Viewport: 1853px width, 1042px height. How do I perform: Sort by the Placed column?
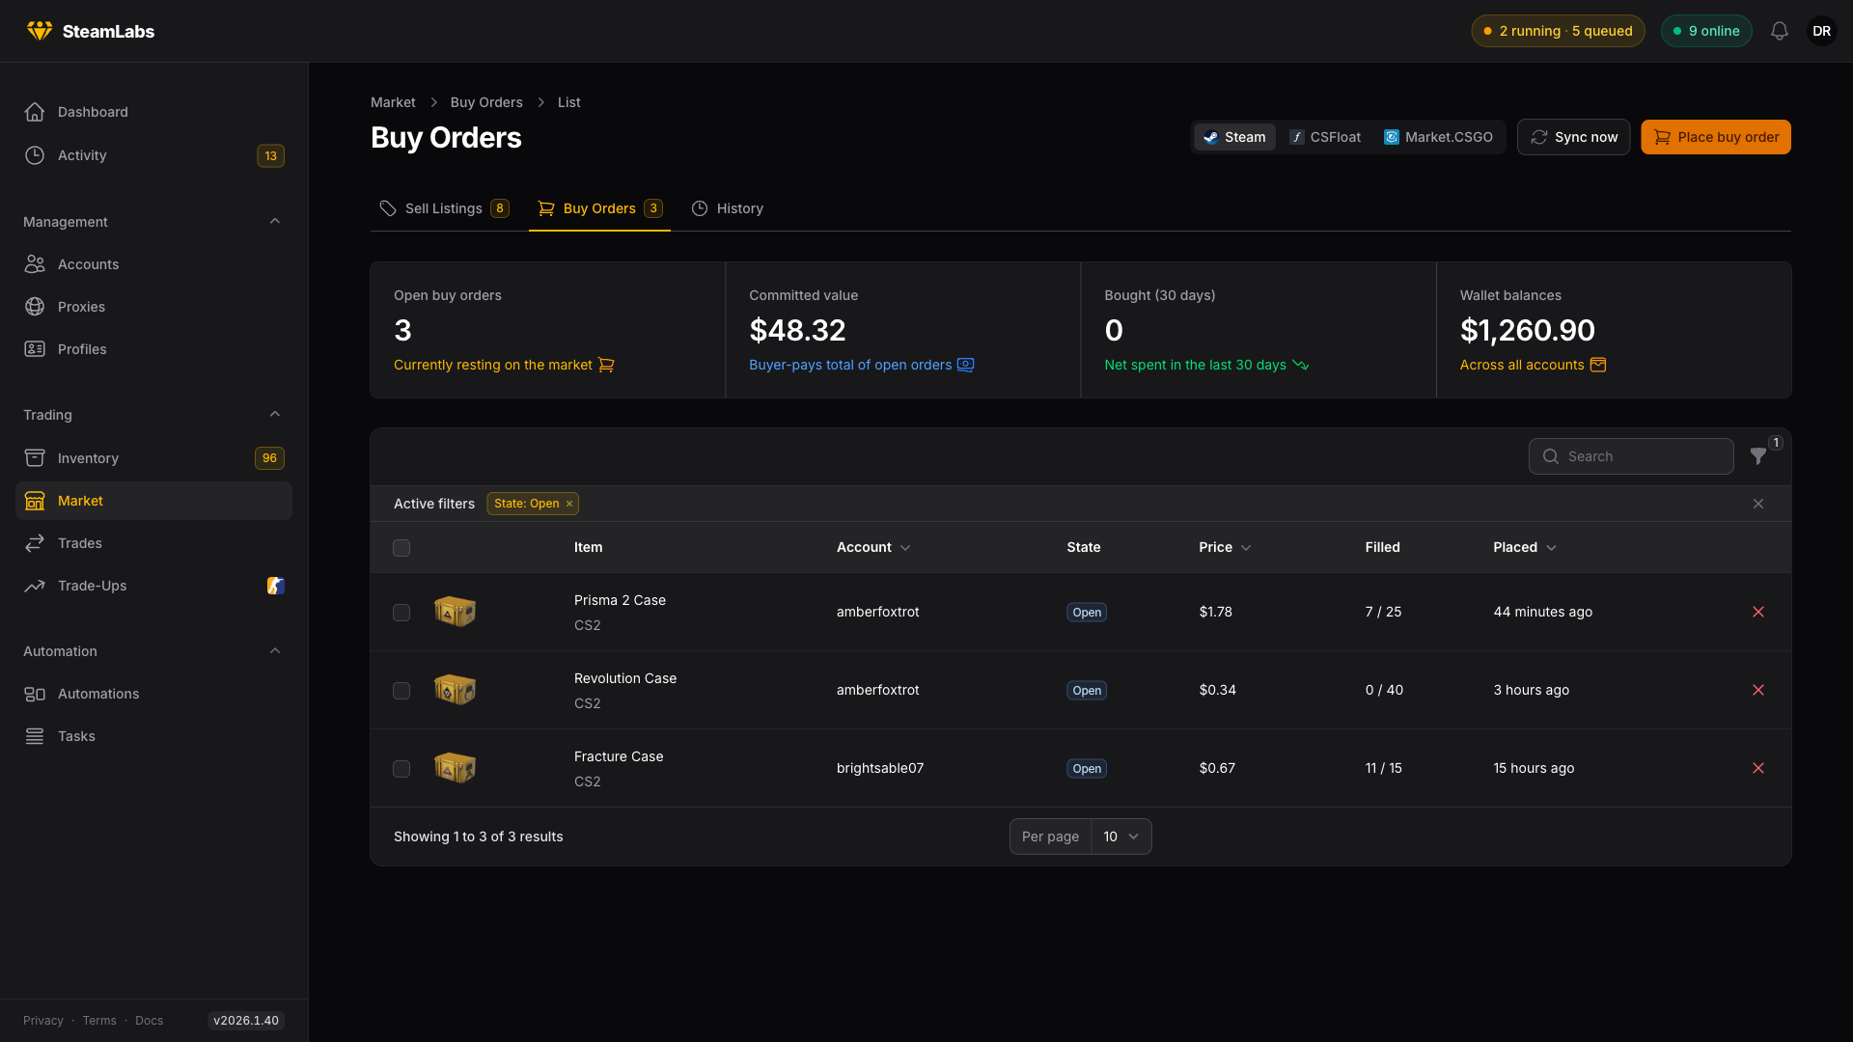(x=1525, y=547)
